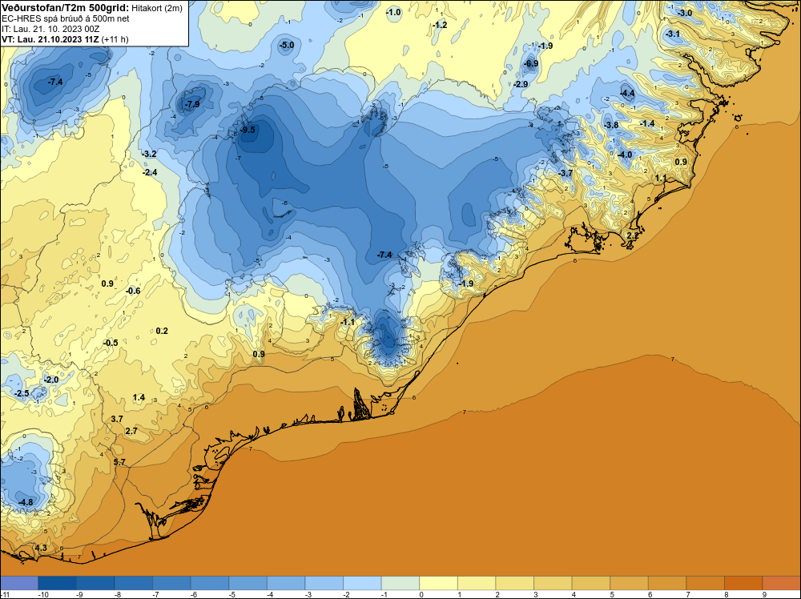This screenshot has height=599, width=801.
Task: Click the legend swatch between -6 and -5
Action: click(209, 583)
